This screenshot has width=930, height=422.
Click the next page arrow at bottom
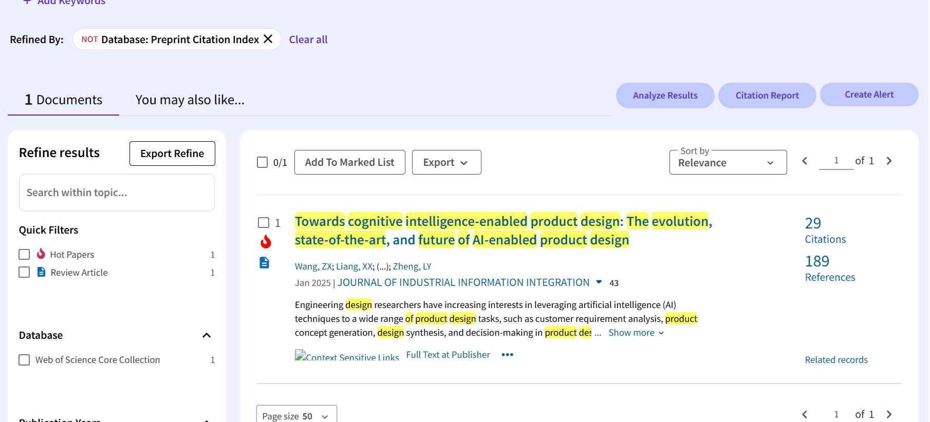tap(889, 414)
